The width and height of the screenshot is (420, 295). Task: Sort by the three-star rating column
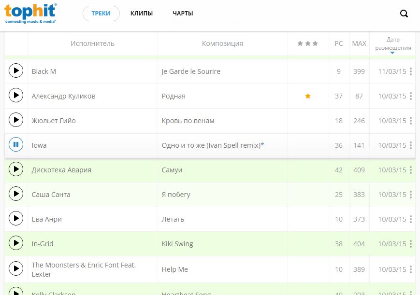pos(308,43)
